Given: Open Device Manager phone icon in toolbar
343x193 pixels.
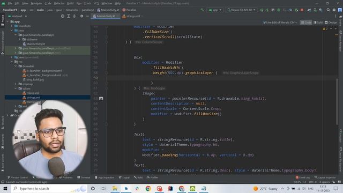Looking at the screenshot, I should [315, 10].
